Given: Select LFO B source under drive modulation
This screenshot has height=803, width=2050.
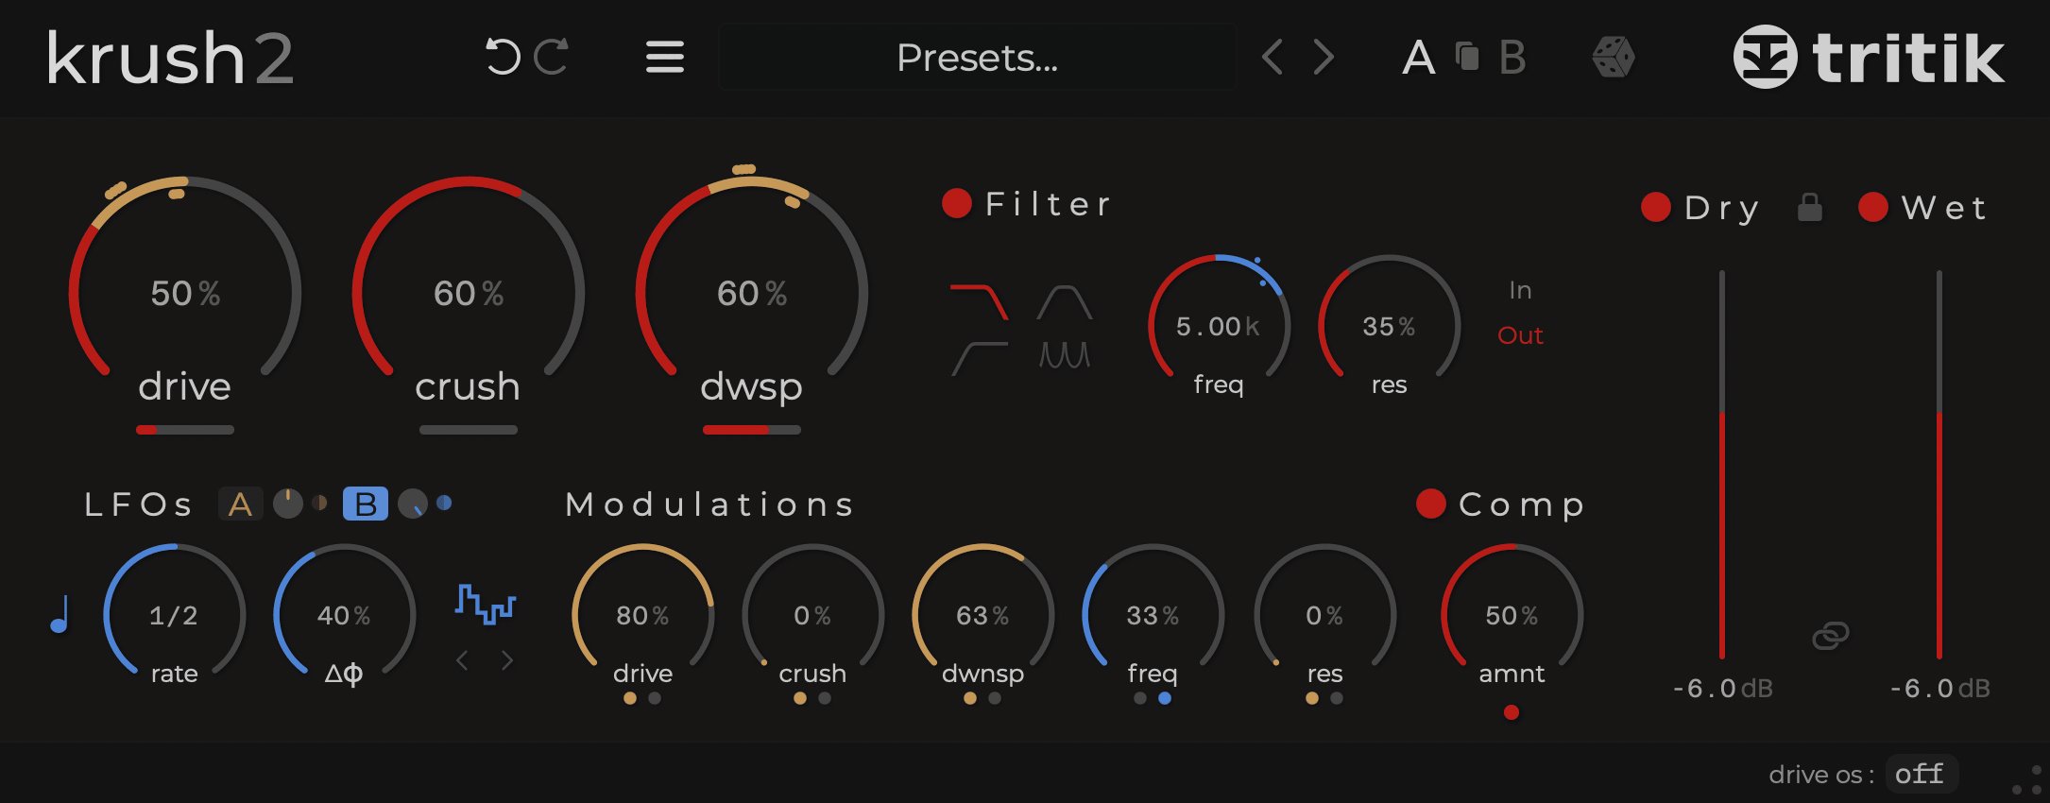Looking at the screenshot, I should (655, 698).
